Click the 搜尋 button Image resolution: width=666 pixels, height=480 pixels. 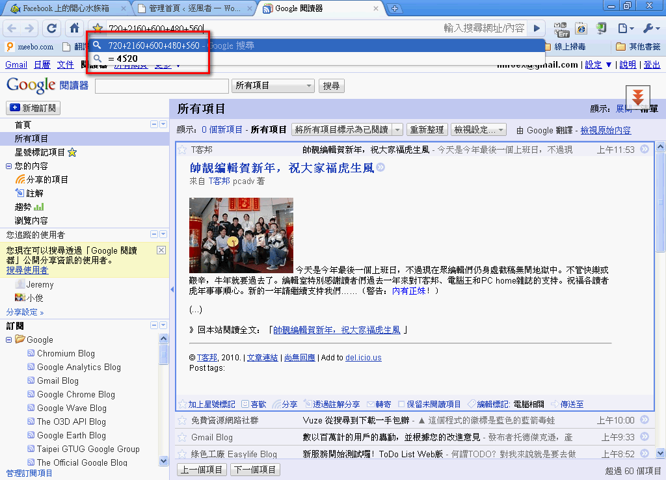(x=331, y=86)
